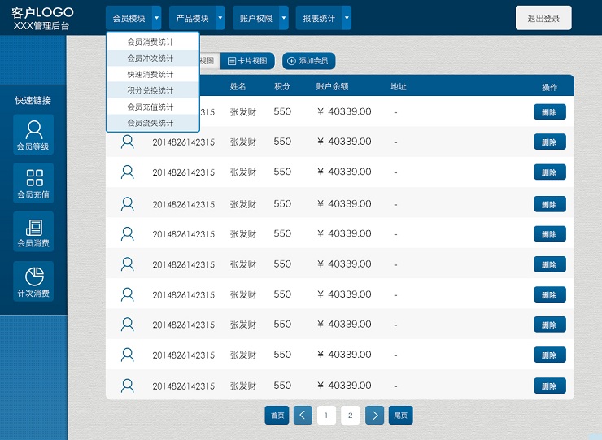This screenshot has height=440, width=602.
Task: Expand the 报表统计 dropdown arrow
Action: tap(347, 18)
